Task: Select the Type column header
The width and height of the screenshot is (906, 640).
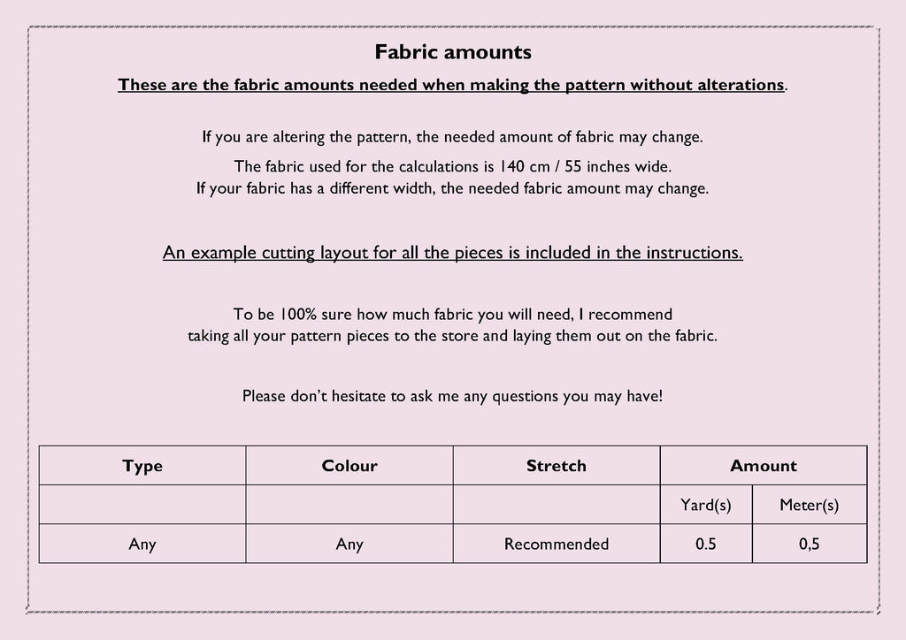Action: coord(142,465)
